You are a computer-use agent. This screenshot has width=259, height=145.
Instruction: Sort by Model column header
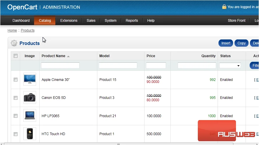click(104, 56)
